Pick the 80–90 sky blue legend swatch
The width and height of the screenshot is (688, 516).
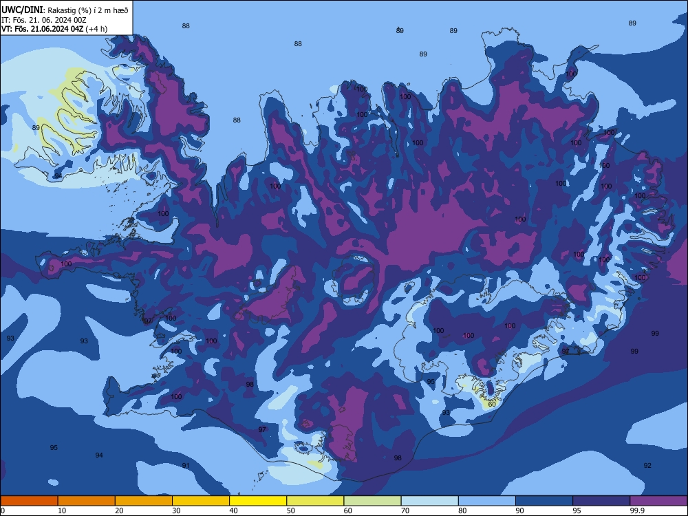click(x=487, y=501)
